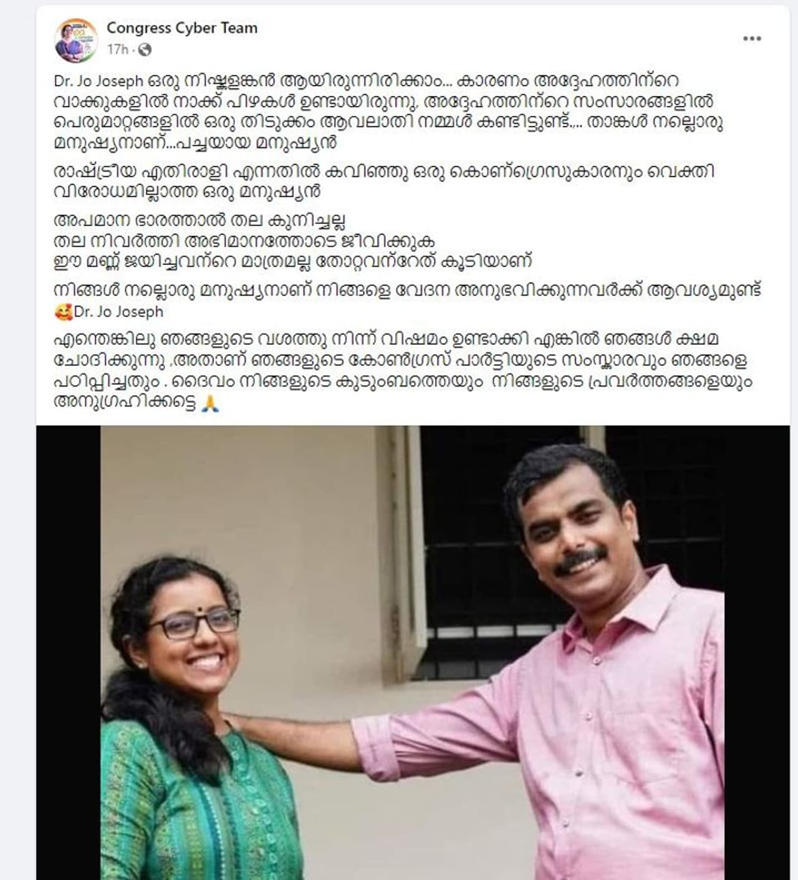
Task: Click the hugging face emoji before Dr. Jo Joseph
Action: pos(64,311)
